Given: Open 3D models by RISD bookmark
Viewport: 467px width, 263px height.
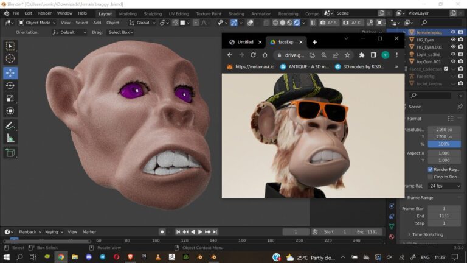Looking at the screenshot, I should coord(359,67).
